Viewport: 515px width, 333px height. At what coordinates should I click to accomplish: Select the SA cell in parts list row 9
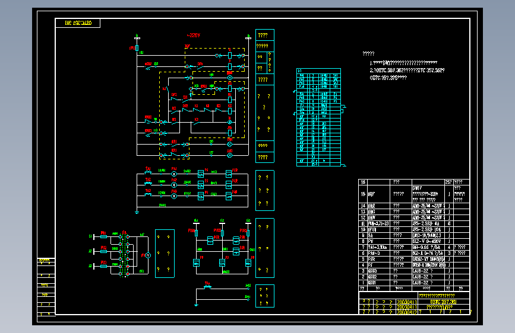[379, 235]
